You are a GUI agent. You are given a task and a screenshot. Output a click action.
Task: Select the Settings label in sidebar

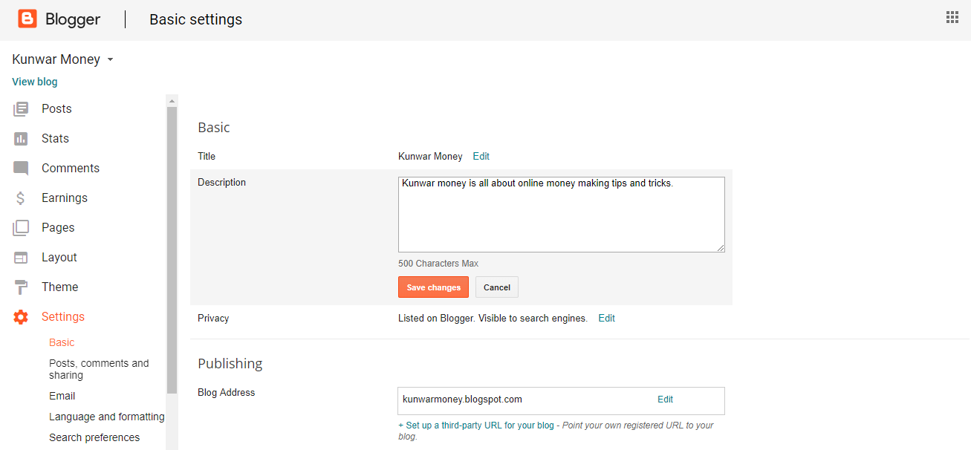tap(63, 316)
